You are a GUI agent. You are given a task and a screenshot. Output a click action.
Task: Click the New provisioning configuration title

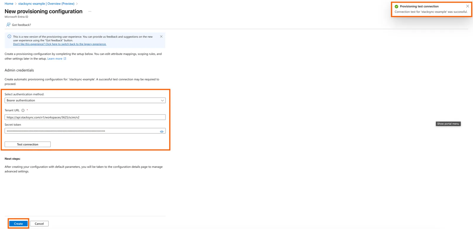43,11
